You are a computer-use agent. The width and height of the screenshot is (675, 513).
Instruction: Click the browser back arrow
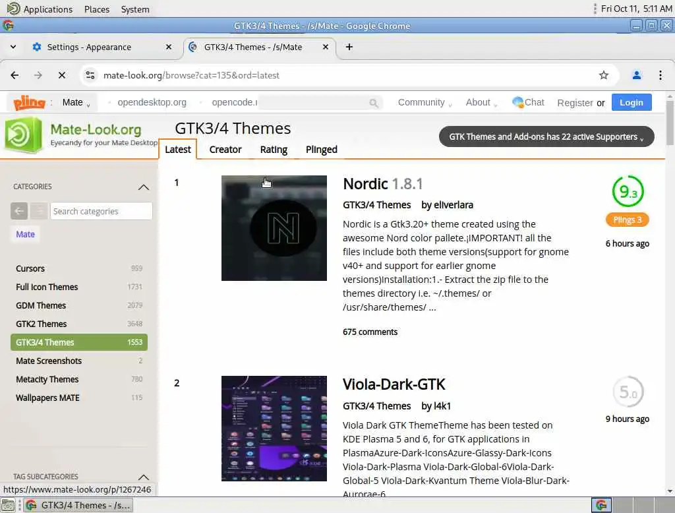click(15, 75)
